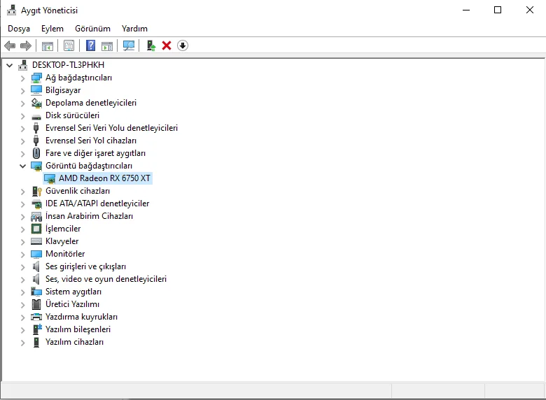Collapse the DESKTOP-TL3PHKH root node

click(9, 65)
